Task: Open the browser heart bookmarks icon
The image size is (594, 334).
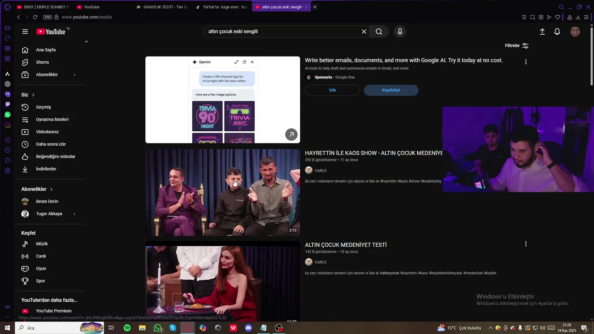Action: pyautogui.click(x=557, y=17)
